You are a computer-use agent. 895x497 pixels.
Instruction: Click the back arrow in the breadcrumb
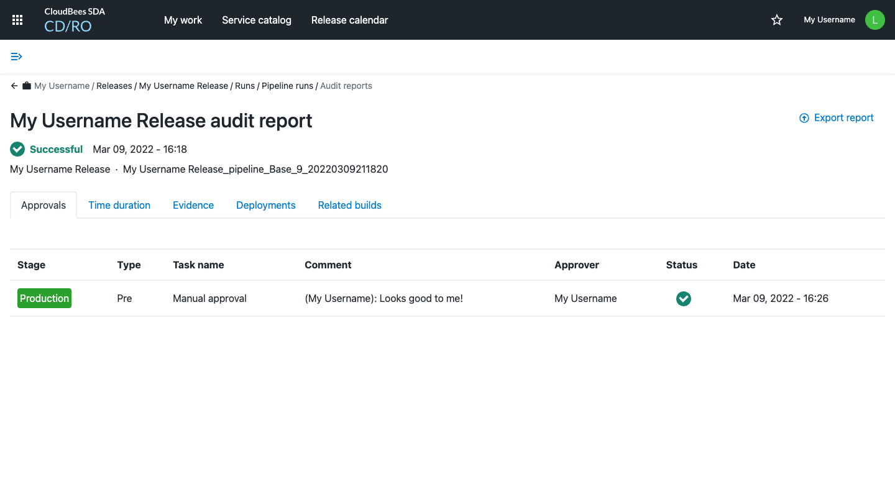(14, 86)
